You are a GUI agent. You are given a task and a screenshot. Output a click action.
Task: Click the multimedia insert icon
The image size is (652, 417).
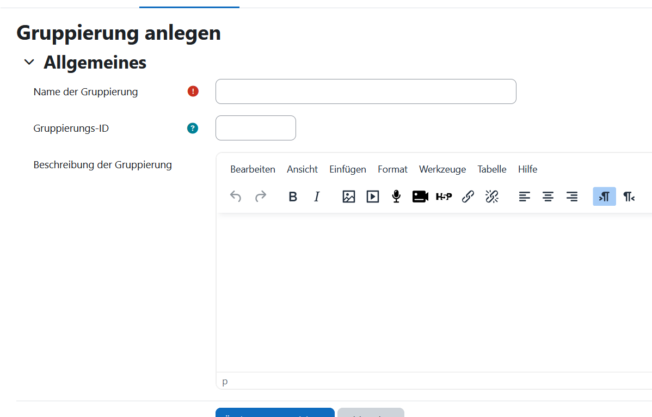[x=373, y=197]
